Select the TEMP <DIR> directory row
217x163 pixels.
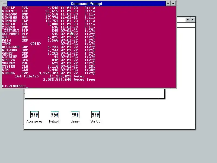pos(49,44)
